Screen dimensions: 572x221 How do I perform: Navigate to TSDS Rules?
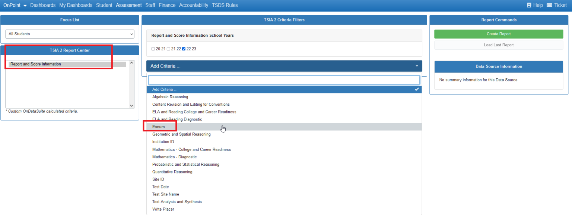click(x=225, y=5)
